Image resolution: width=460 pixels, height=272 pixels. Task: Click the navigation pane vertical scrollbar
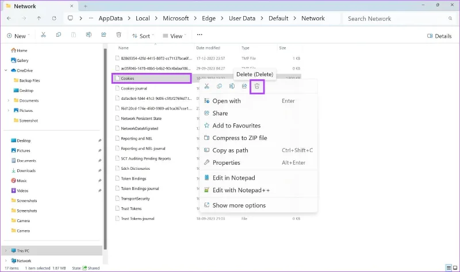click(105, 149)
